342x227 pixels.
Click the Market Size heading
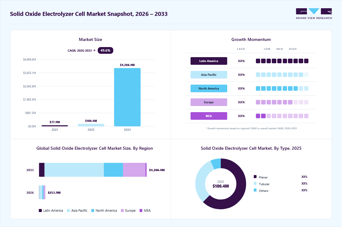pos(90,39)
